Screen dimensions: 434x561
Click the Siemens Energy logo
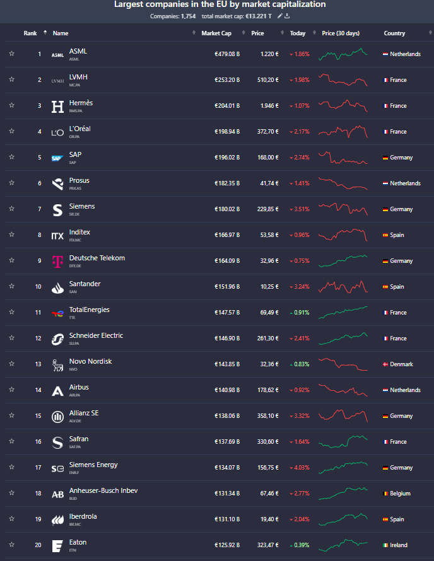click(57, 469)
